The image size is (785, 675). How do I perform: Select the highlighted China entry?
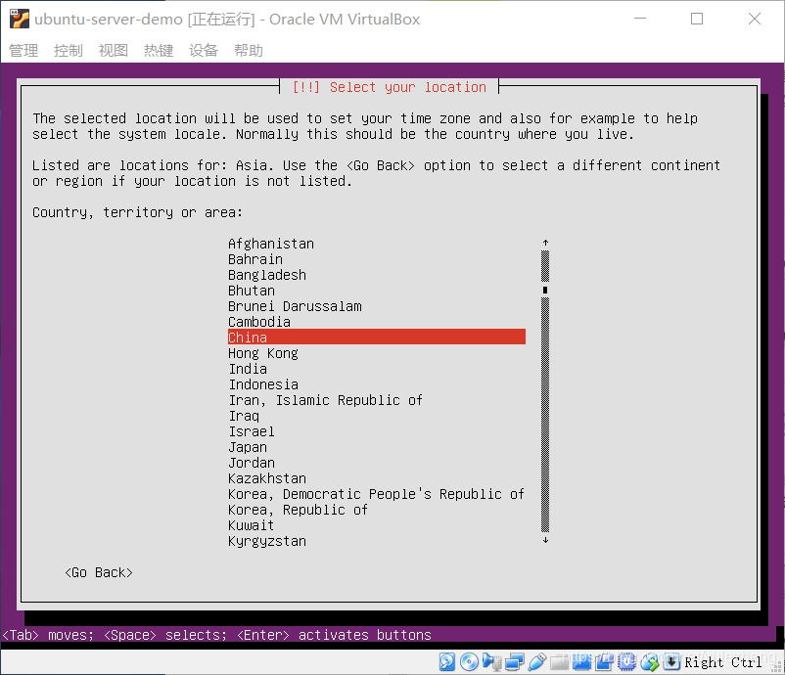[377, 337]
